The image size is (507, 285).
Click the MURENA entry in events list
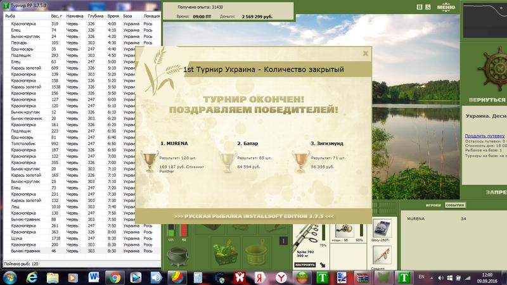(416, 218)
